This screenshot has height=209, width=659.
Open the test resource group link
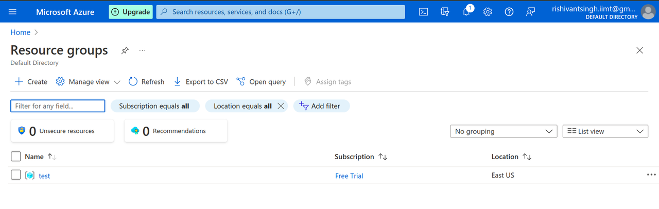point(44,176)
